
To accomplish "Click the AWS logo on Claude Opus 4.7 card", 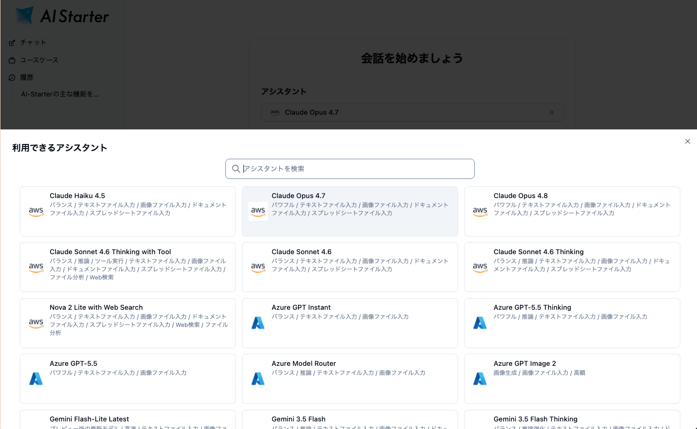I will coord(258,211).
